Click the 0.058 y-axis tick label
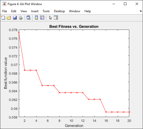 (x=13, y=117)
